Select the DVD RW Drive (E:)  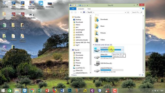pos(103,63)
